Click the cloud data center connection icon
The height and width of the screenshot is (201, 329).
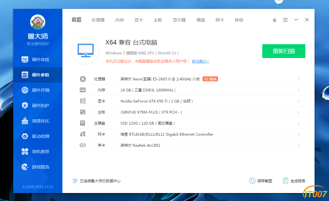(75, 181)
